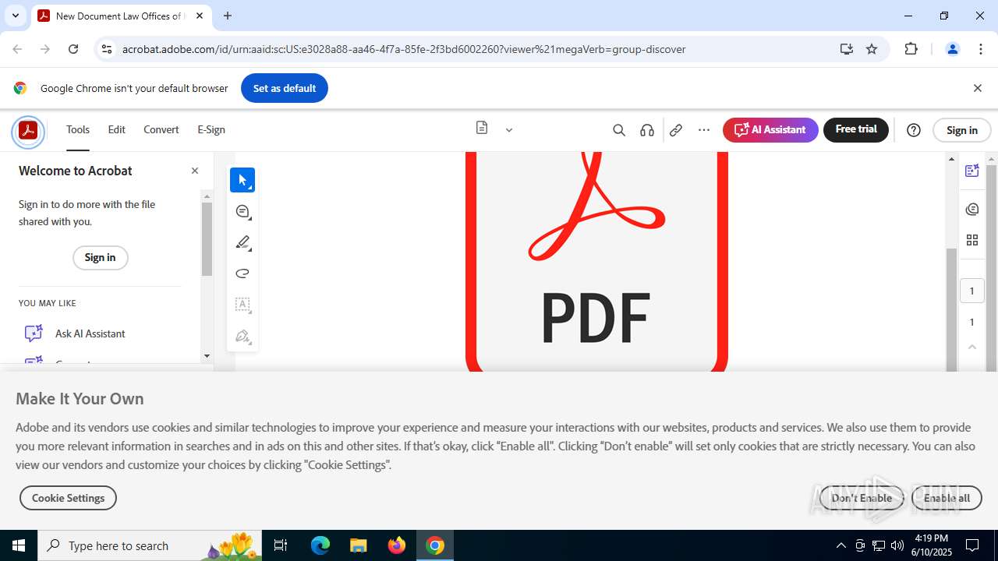Click the headphones read aloud icon
The image size is (998, 561).
coord(647,130)
